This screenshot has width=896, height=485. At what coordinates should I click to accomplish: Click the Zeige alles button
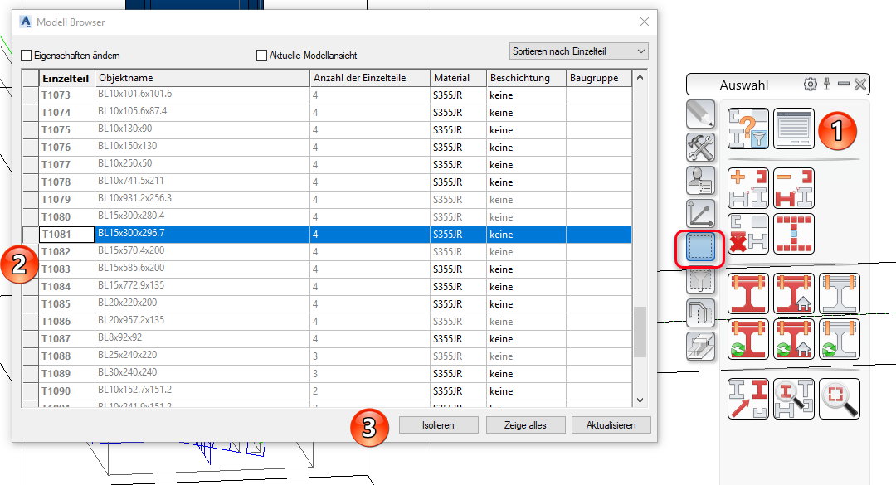click(x=525, y=425)
